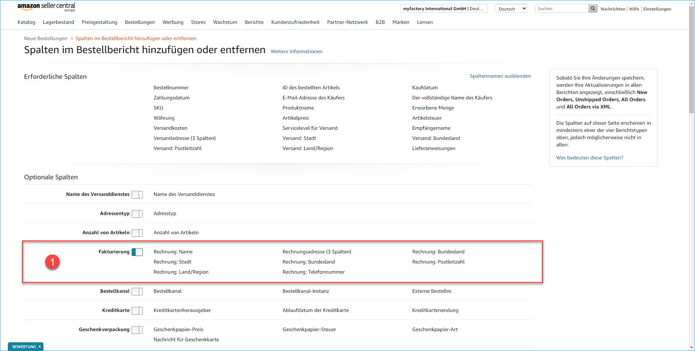
Task: Click Versandadresse (3 Spalten) text
Action: (x=184, y=138)
